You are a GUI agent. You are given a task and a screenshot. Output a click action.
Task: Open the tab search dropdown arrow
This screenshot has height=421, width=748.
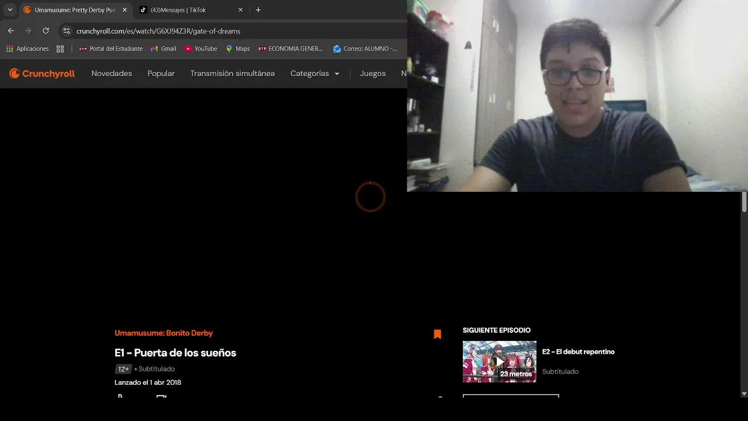pos(10,10)
